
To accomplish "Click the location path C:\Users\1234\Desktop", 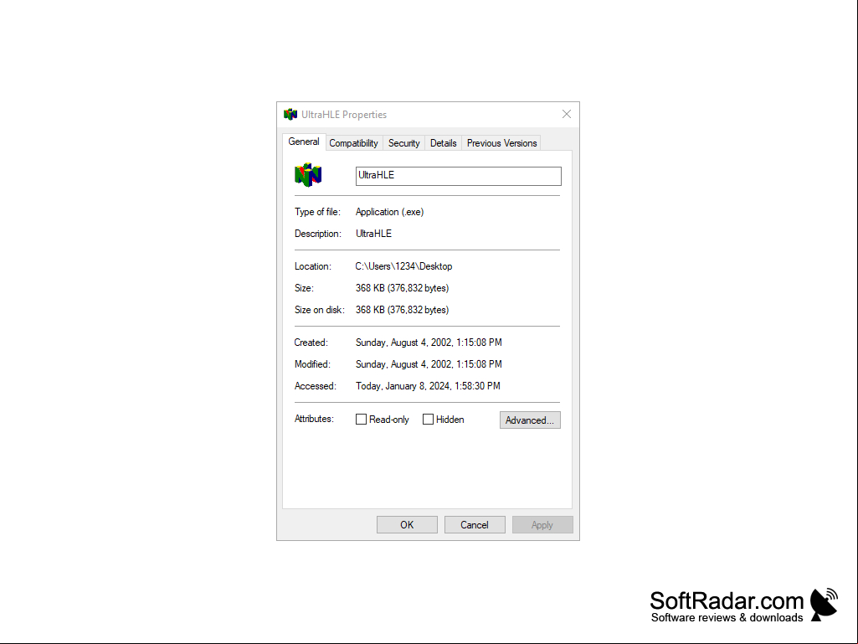I will click(403, 266).
